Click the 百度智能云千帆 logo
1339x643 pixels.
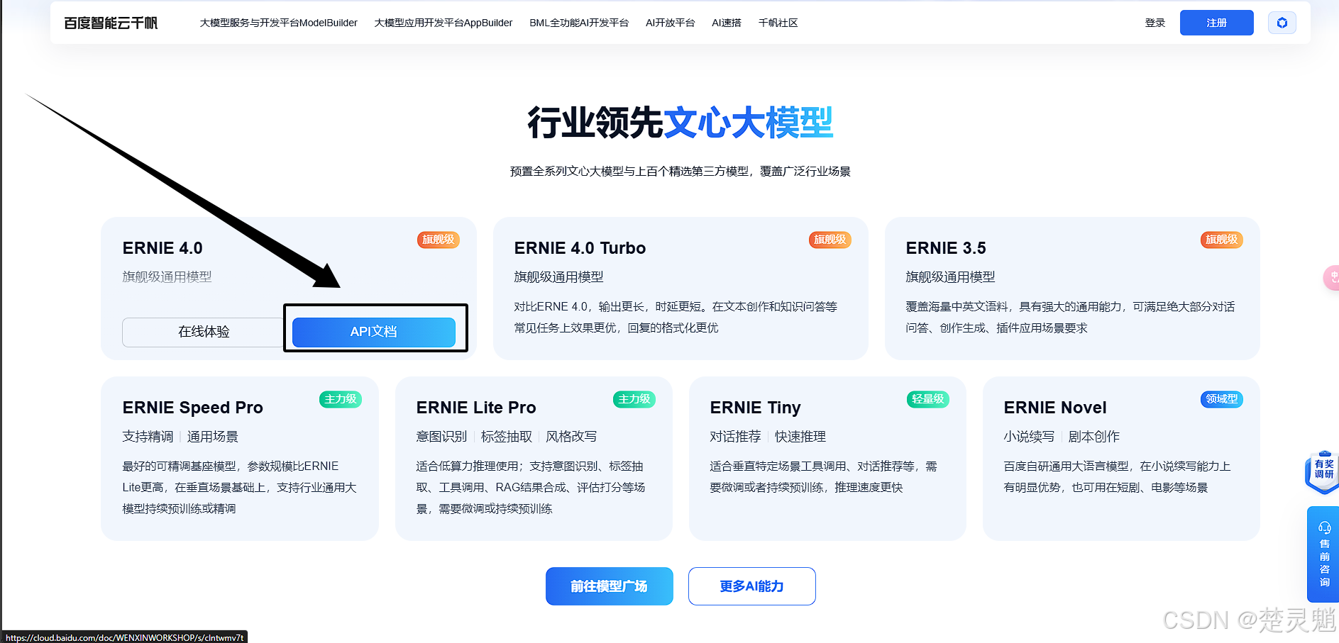(x=111, y=23)
